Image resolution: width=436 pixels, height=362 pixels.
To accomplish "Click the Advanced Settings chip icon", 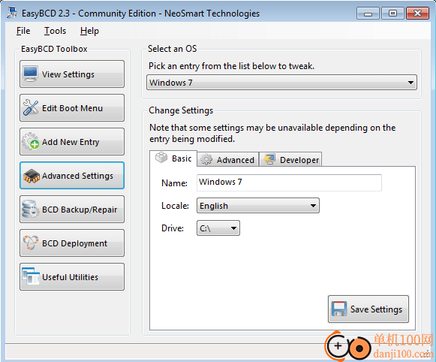I will point(32,176).
